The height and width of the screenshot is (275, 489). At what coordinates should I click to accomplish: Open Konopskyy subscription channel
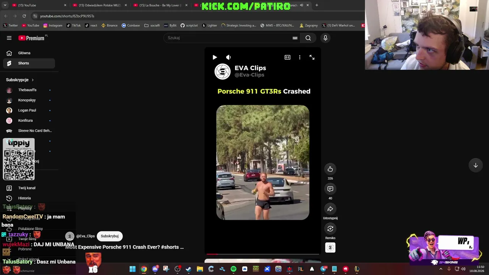[29, 100]
